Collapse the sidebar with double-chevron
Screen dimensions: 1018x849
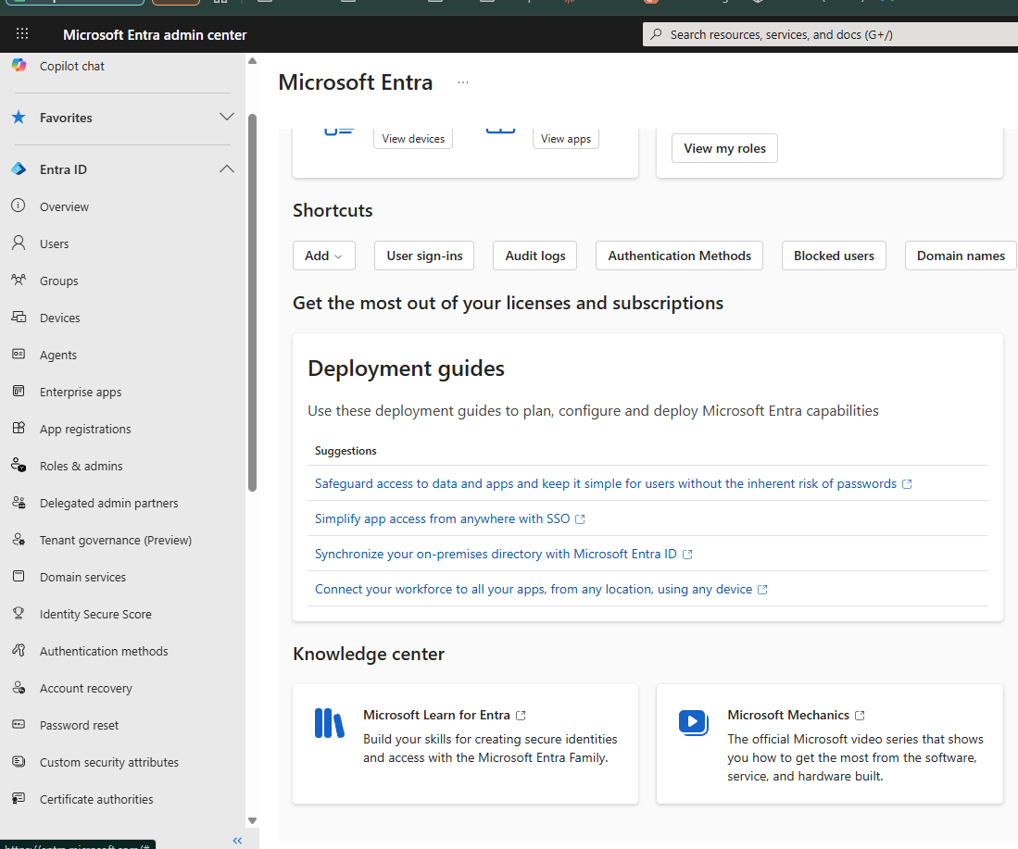click(238, 841)
